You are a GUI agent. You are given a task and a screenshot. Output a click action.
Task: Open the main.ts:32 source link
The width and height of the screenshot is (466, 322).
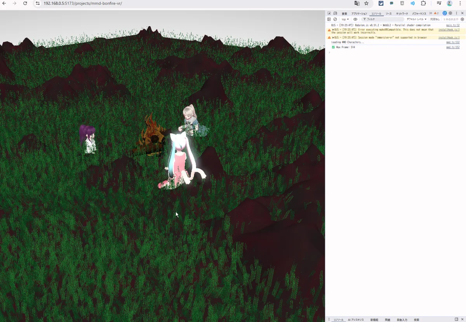pos(453,25)
